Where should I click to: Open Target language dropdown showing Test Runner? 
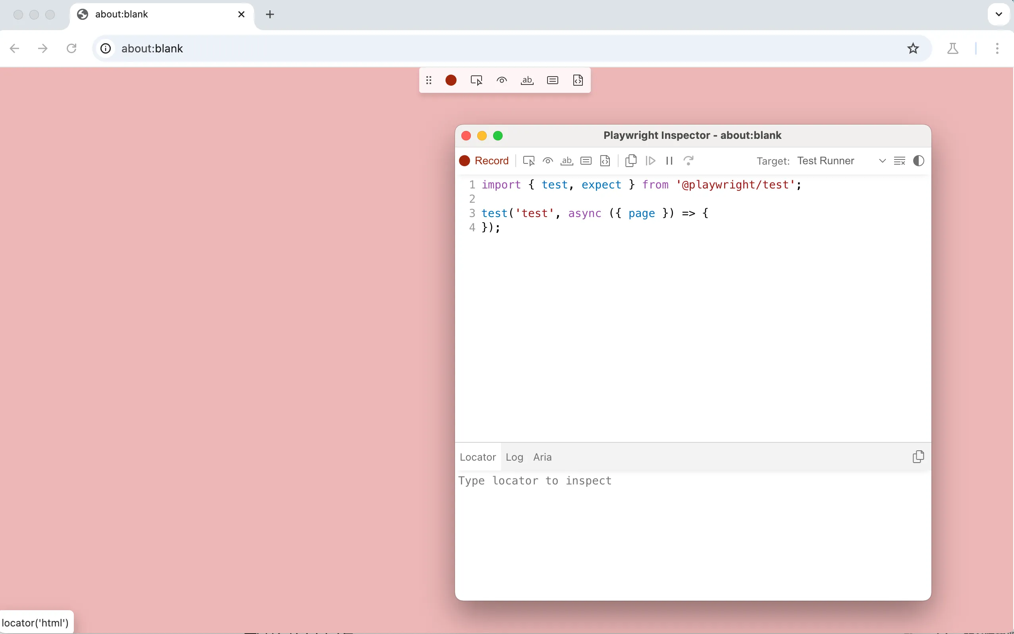click(841, 161)
